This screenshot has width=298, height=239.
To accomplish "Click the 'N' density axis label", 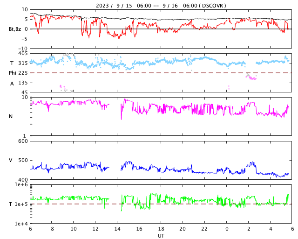I will [x=11, y=116].
